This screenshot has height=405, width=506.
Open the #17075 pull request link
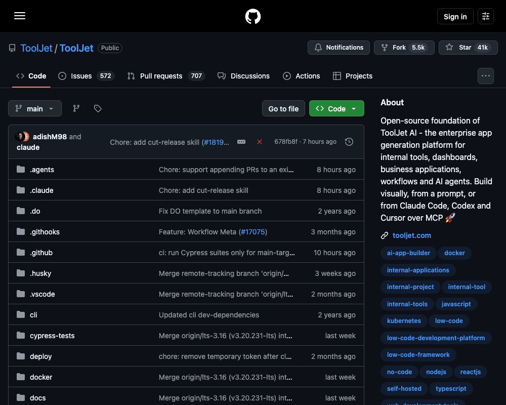[252, 232]
